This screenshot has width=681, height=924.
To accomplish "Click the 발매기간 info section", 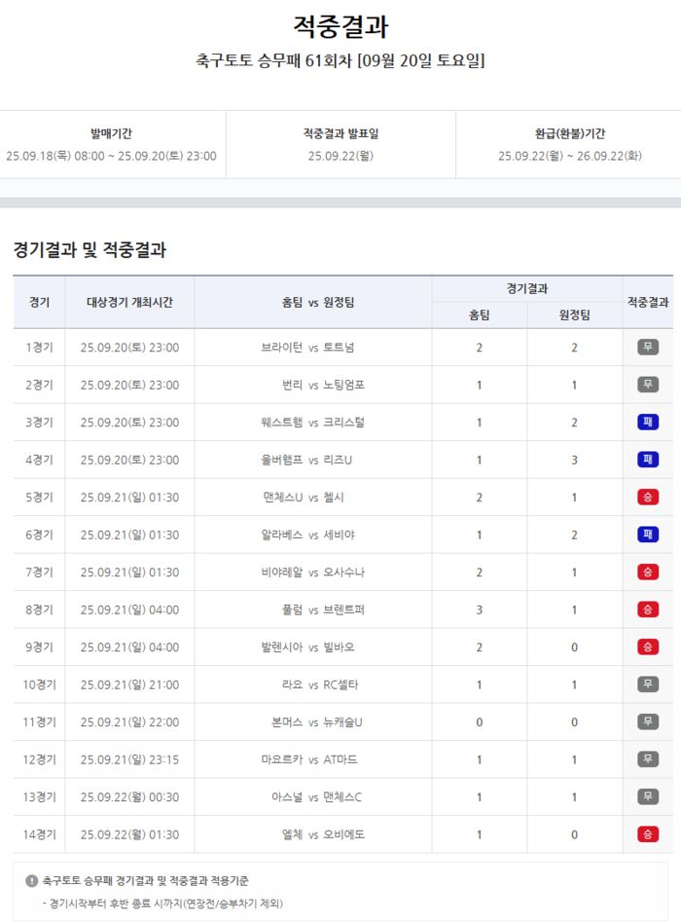I will pos(111,144).
